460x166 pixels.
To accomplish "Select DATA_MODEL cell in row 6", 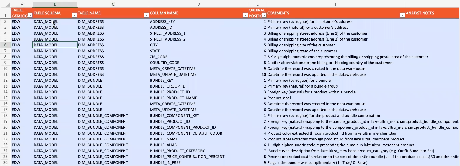I will 55,45.
